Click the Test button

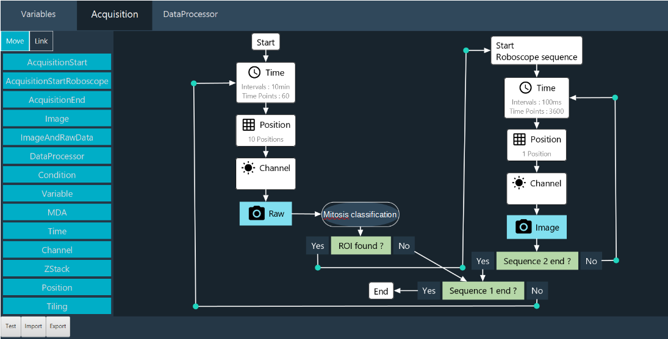coord(10,326)
